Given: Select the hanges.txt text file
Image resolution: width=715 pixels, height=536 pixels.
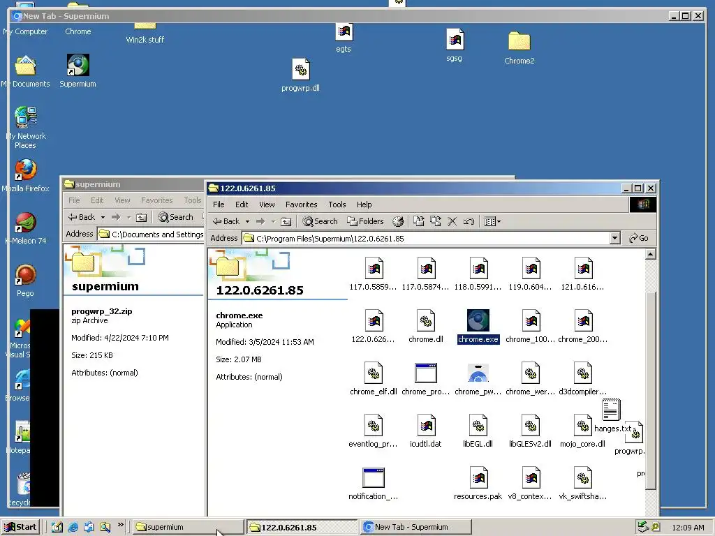Looking at the screenshot, I should pos(612,416).
